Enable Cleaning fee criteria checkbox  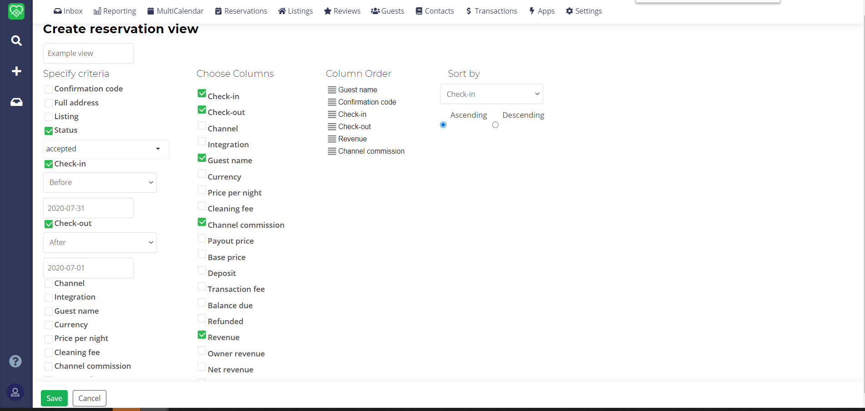(49, 353)
